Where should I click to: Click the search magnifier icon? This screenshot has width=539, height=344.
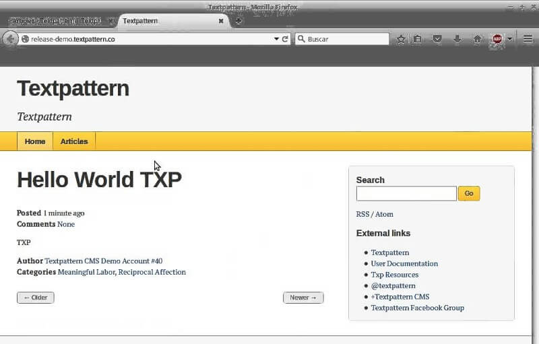[x=301, y=39]
